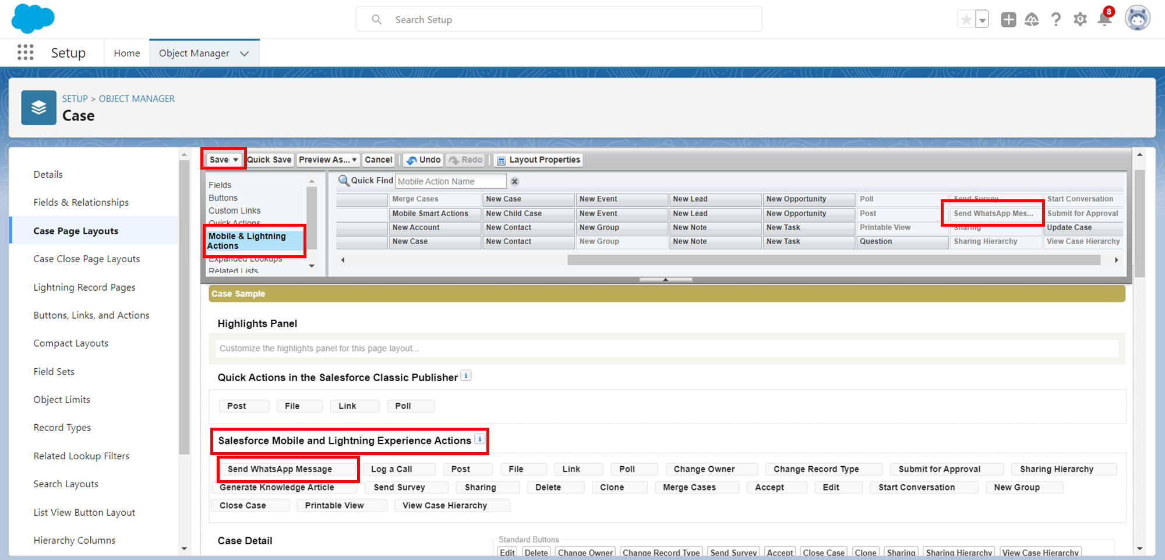Select Mobile & Lightning Actions category
This screenshot has width=1165, height=560.
(x=255, y=241)
